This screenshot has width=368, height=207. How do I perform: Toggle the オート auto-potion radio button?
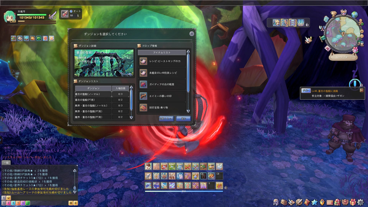click(x=71, y=11)
